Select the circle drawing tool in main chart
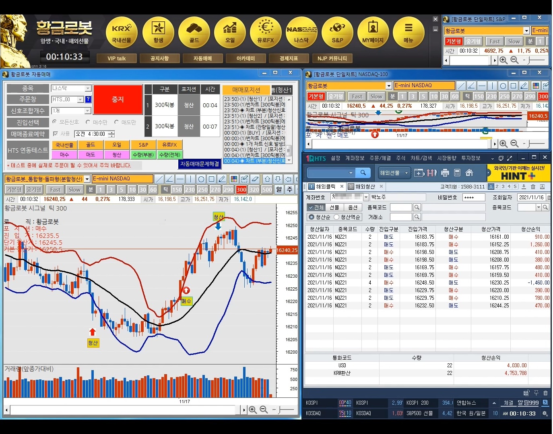 click(x=201, y=179)
